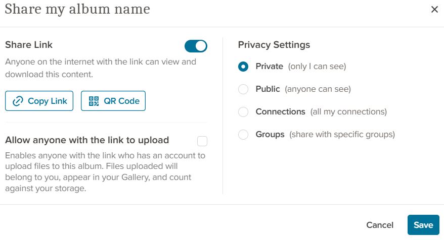Click the Public (anyone can see) label
Image resolution: width=444 pixels, height=240 pixels.
click(x=303, y=89)
